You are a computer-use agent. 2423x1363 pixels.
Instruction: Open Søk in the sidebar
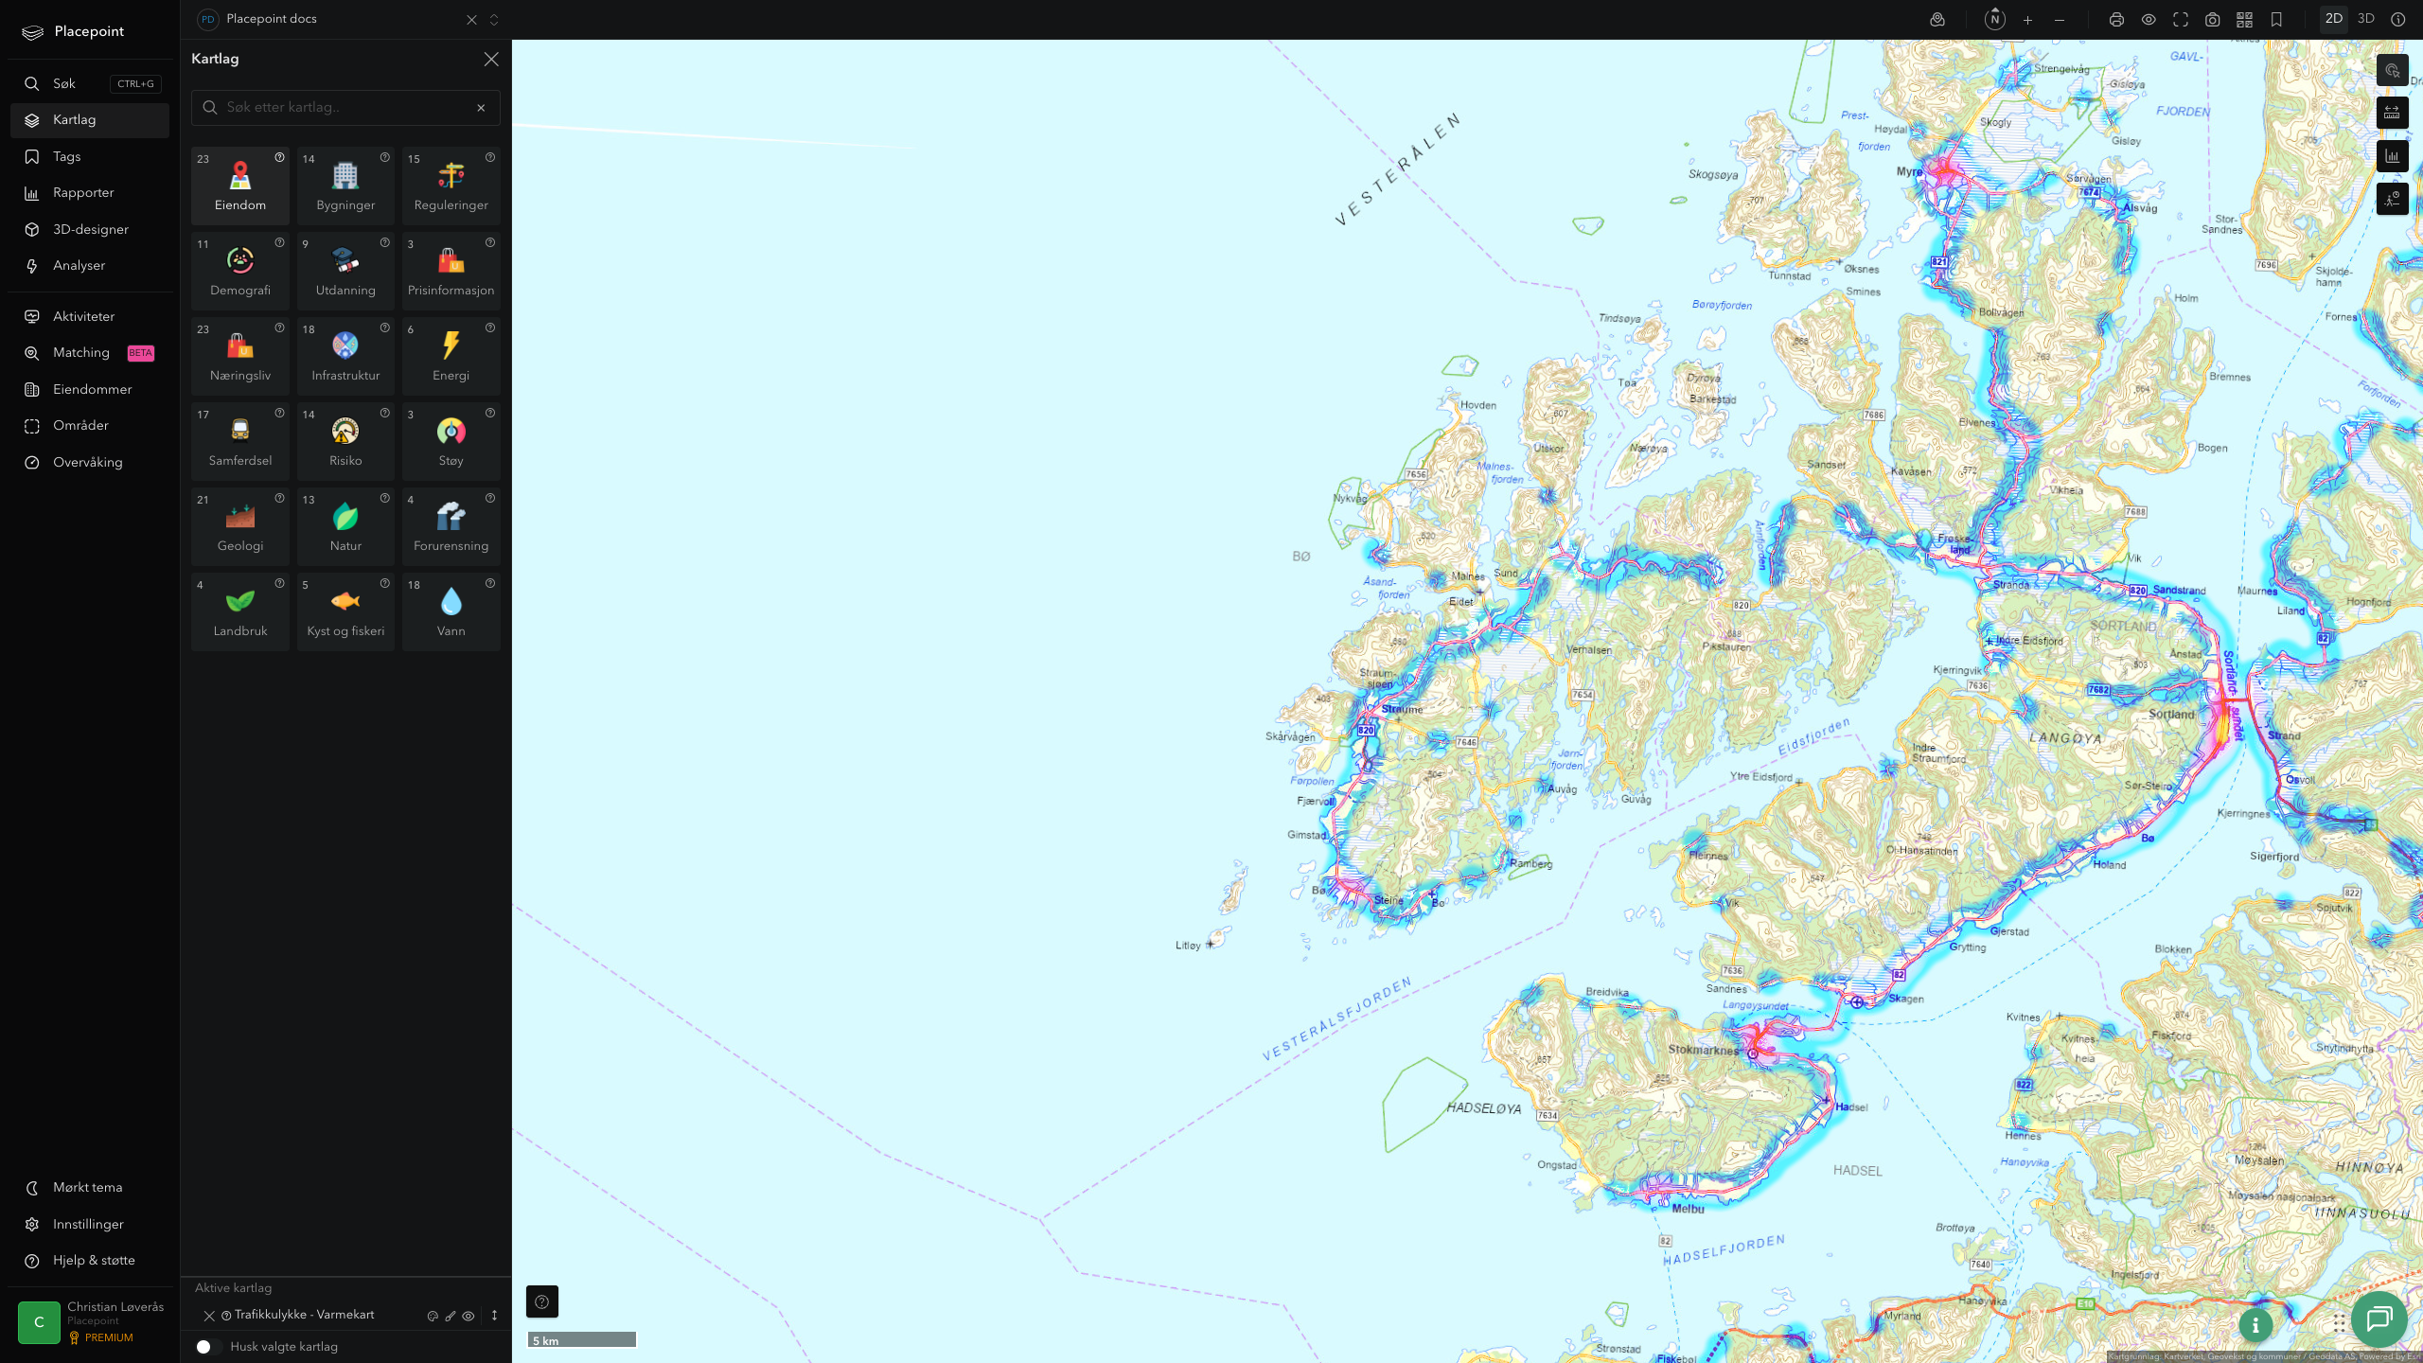point(90,84)
